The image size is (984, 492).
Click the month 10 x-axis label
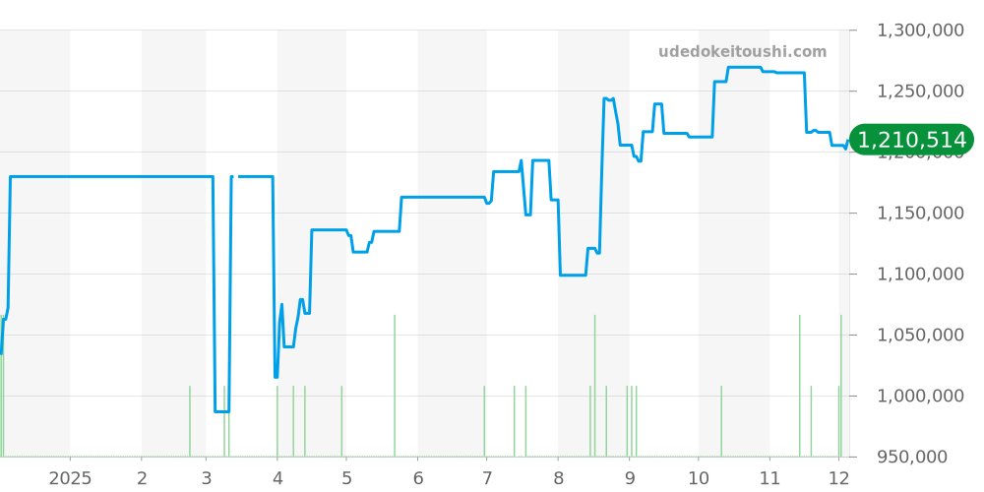(x=699, y=478)
